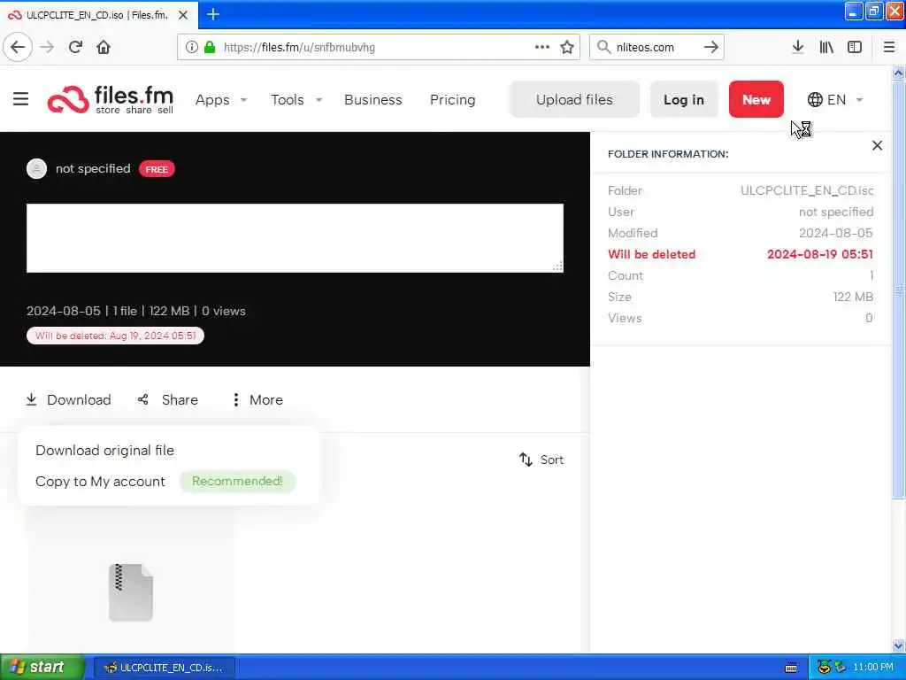The image size is (906, 680).
Task: Click the 'not specified' username text
Action: click(93, 168)
